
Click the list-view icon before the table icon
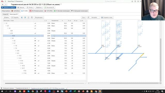click(x=29, y=17)
